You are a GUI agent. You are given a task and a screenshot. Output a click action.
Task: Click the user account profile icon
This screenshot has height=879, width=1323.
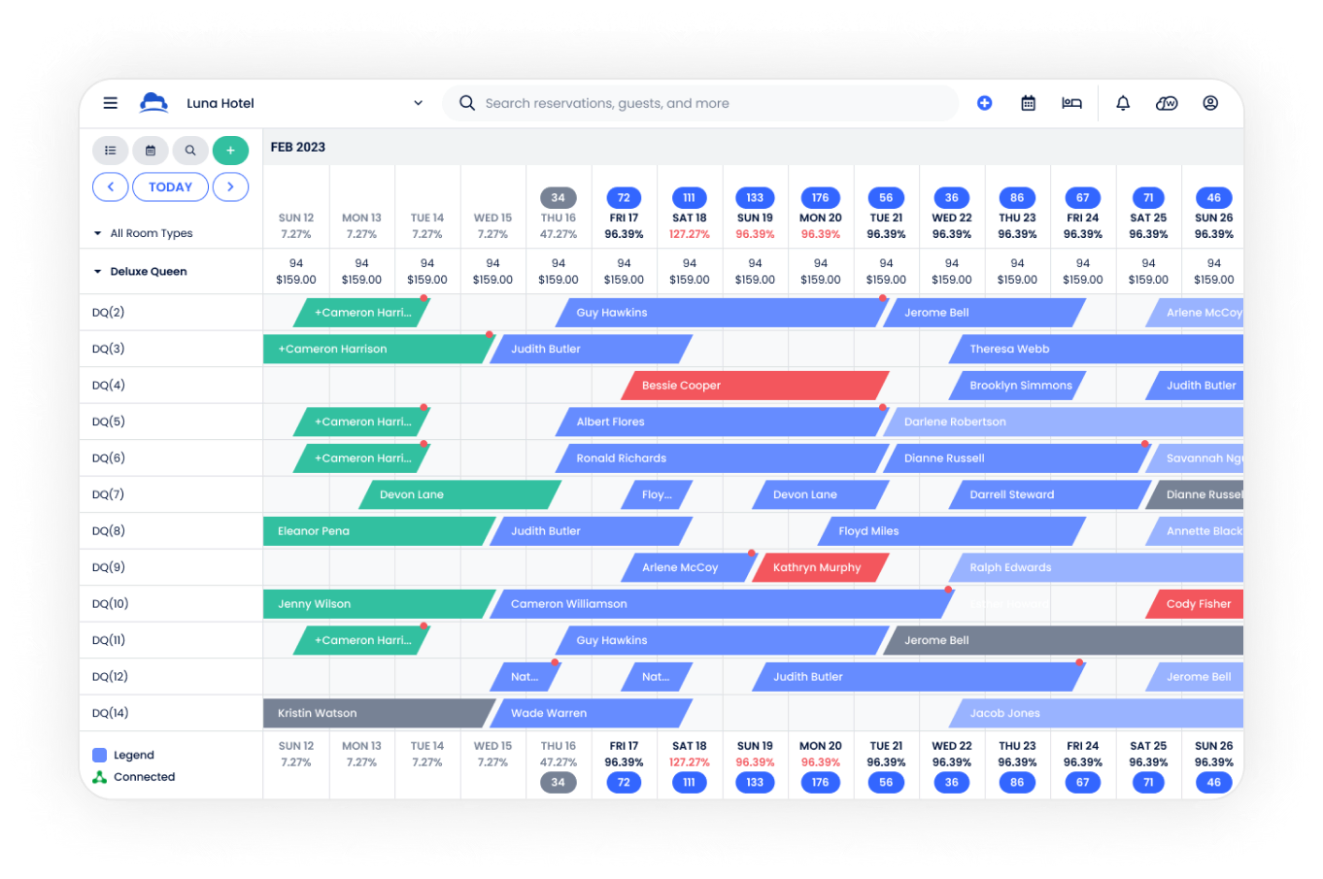(1210, 103)
